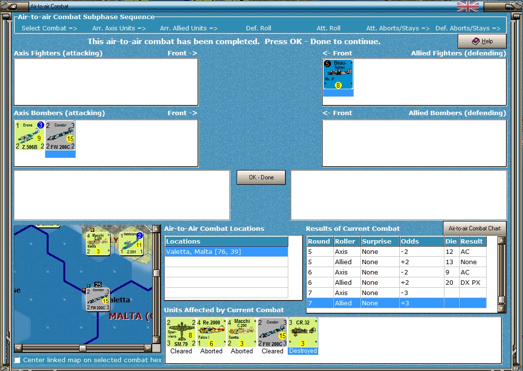This screenshot has width=523, height=371.
Task: Click the Att. Roll subphase step
Action: pos(329,28)
